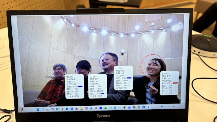Open Outlook from the taskbar
The width and height of the screenshot is (217, 122).
coord(72,109)
